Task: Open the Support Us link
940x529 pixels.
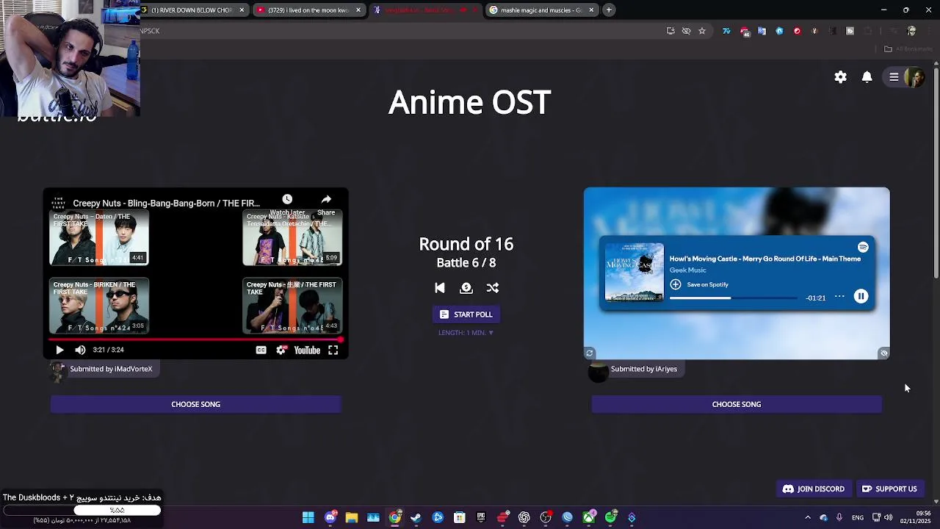Action: tap(889, 489)
